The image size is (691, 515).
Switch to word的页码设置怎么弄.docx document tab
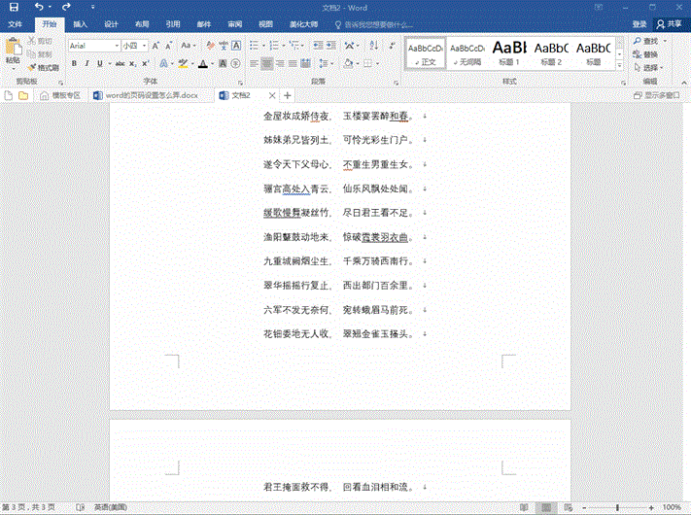149,95
